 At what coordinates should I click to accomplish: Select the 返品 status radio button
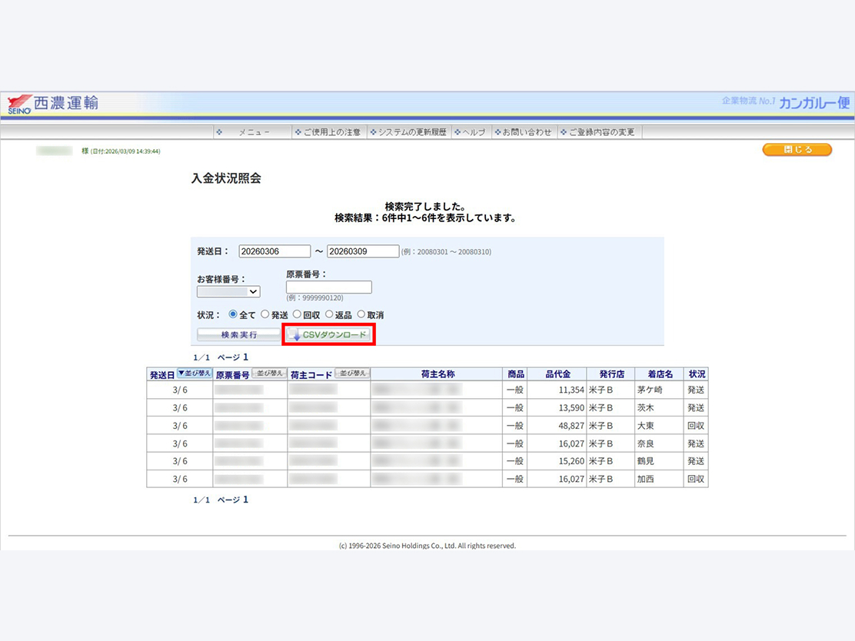click(329, 314)
